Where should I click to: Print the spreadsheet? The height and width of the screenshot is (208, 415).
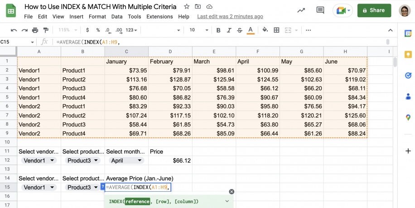pyautogui.click(x=35, y=30)
